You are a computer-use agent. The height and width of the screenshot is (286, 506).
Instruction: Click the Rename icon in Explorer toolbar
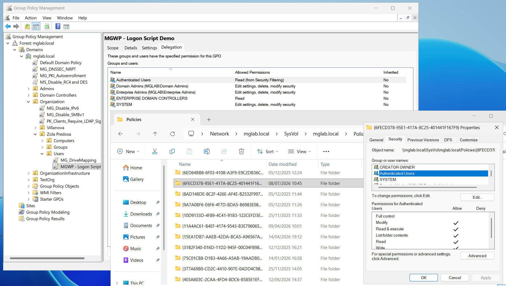click(207, 151)
